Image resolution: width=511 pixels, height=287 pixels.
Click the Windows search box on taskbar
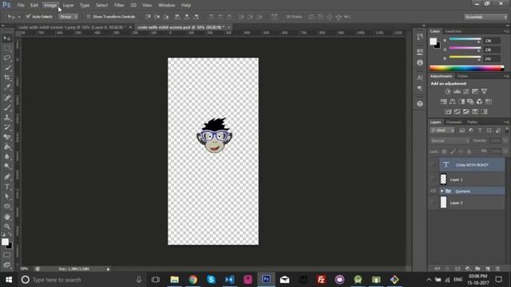click(81, 280)
